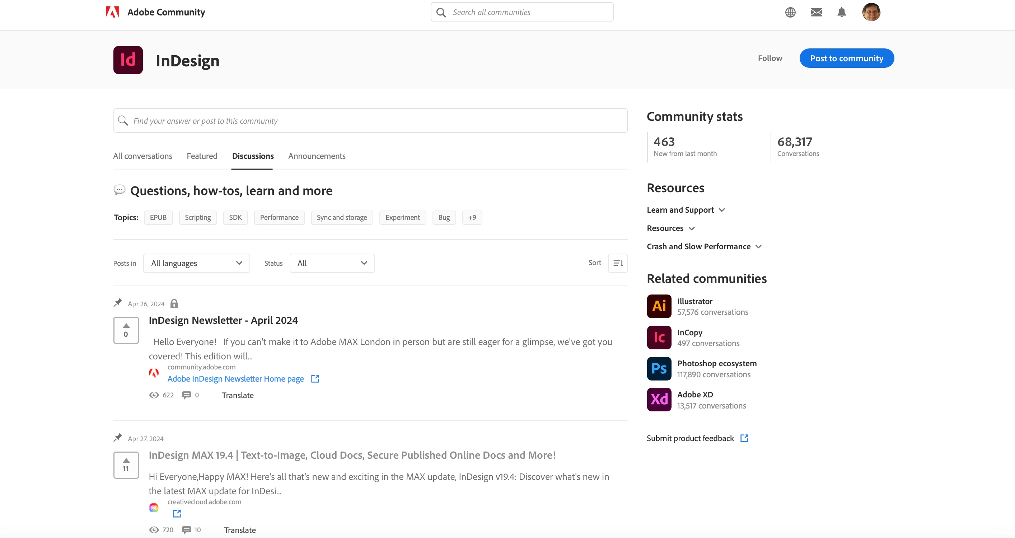This screenshot has height=538, width=1015.
Task: Open the messages envelope icon
Action: tap(817, 12)
